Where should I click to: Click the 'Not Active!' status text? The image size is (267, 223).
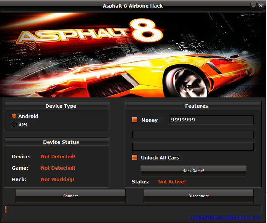pos(172,182)
